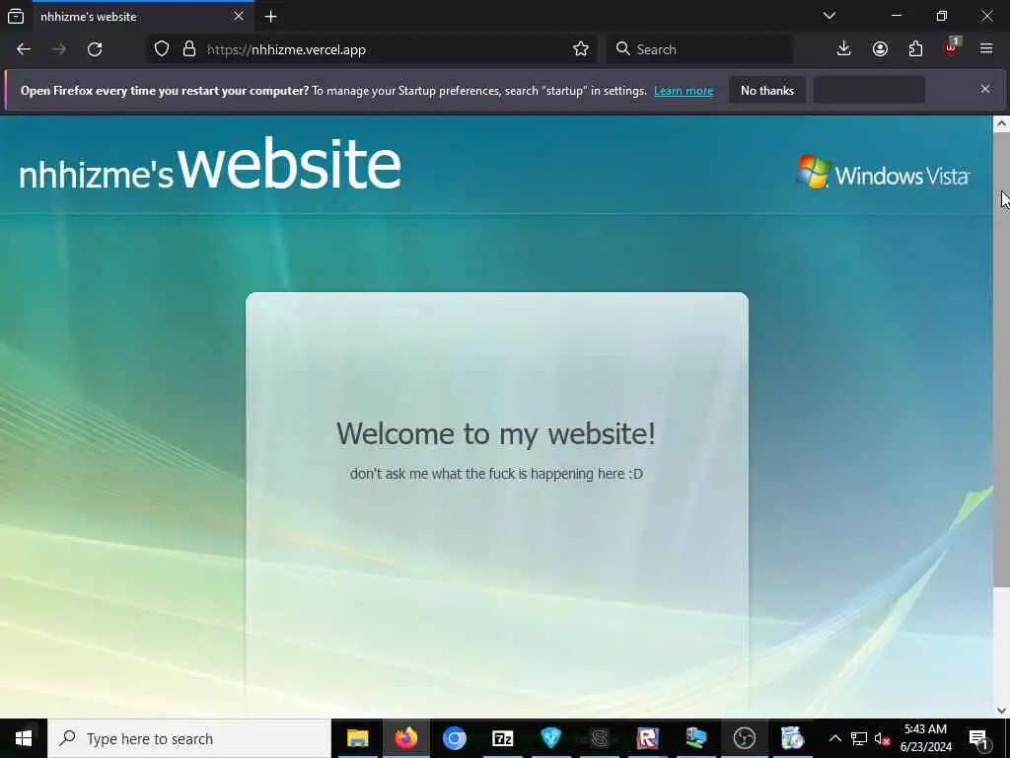
Task: Open the Learn more link in notification
Action: coord(684,91)
